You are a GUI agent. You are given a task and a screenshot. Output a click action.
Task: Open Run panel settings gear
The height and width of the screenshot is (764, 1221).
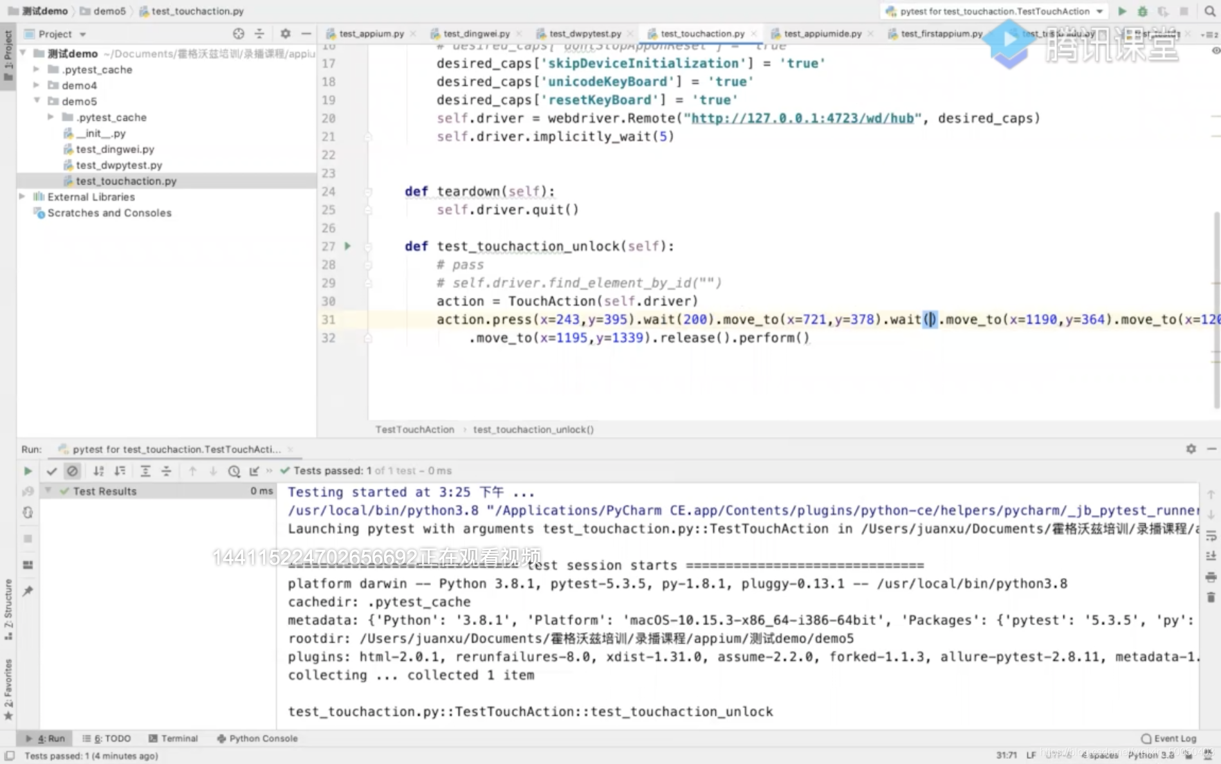point(1191,449)
